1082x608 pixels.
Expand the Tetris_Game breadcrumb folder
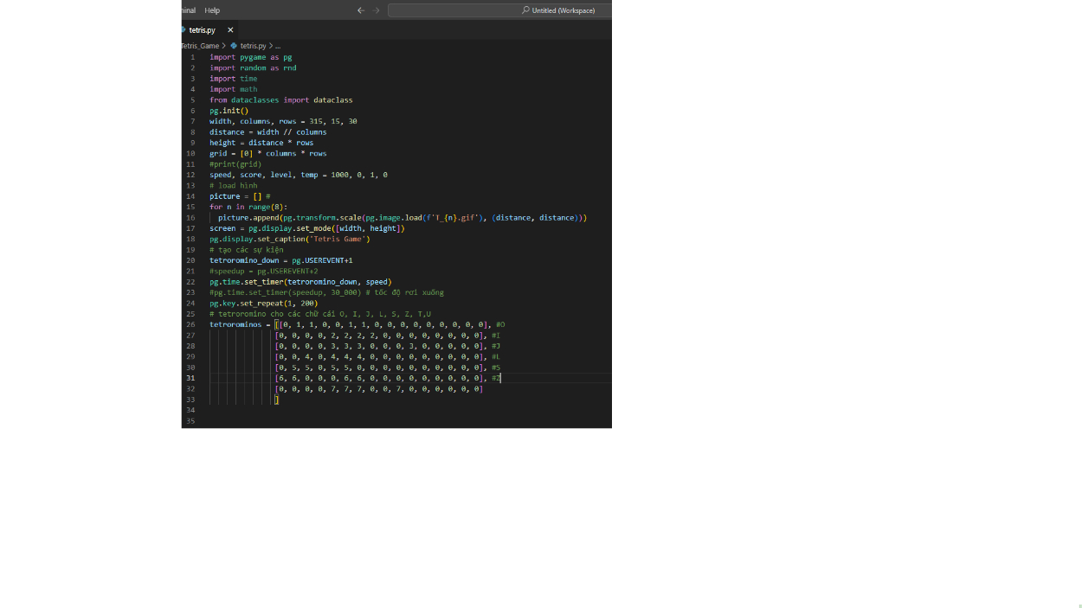tap(200, 46)
